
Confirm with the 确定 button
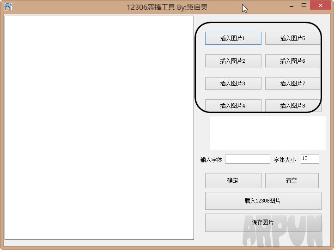tap(233, 181)
